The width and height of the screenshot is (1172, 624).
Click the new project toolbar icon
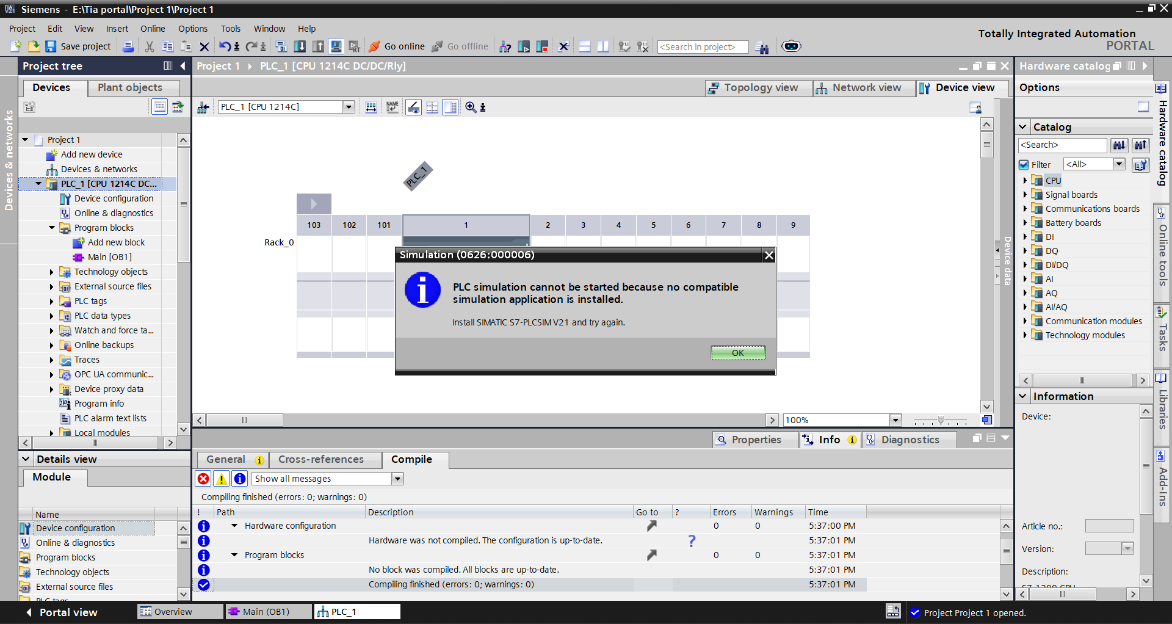pos(16,46)
